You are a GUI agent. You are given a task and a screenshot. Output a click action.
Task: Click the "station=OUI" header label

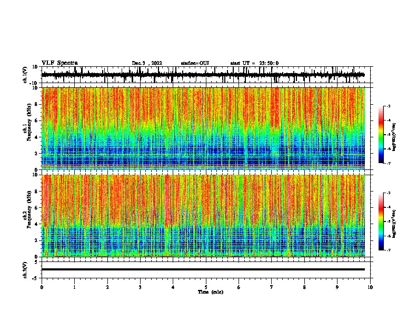(195, 63)
